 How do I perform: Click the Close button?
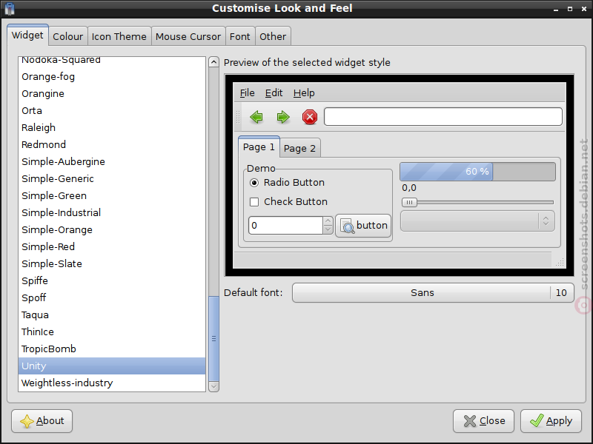click(484, 420)
